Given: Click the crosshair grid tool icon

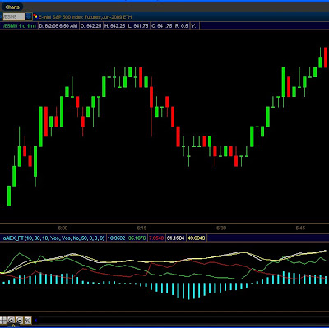Looking at the screenshot, I should 3,320.
